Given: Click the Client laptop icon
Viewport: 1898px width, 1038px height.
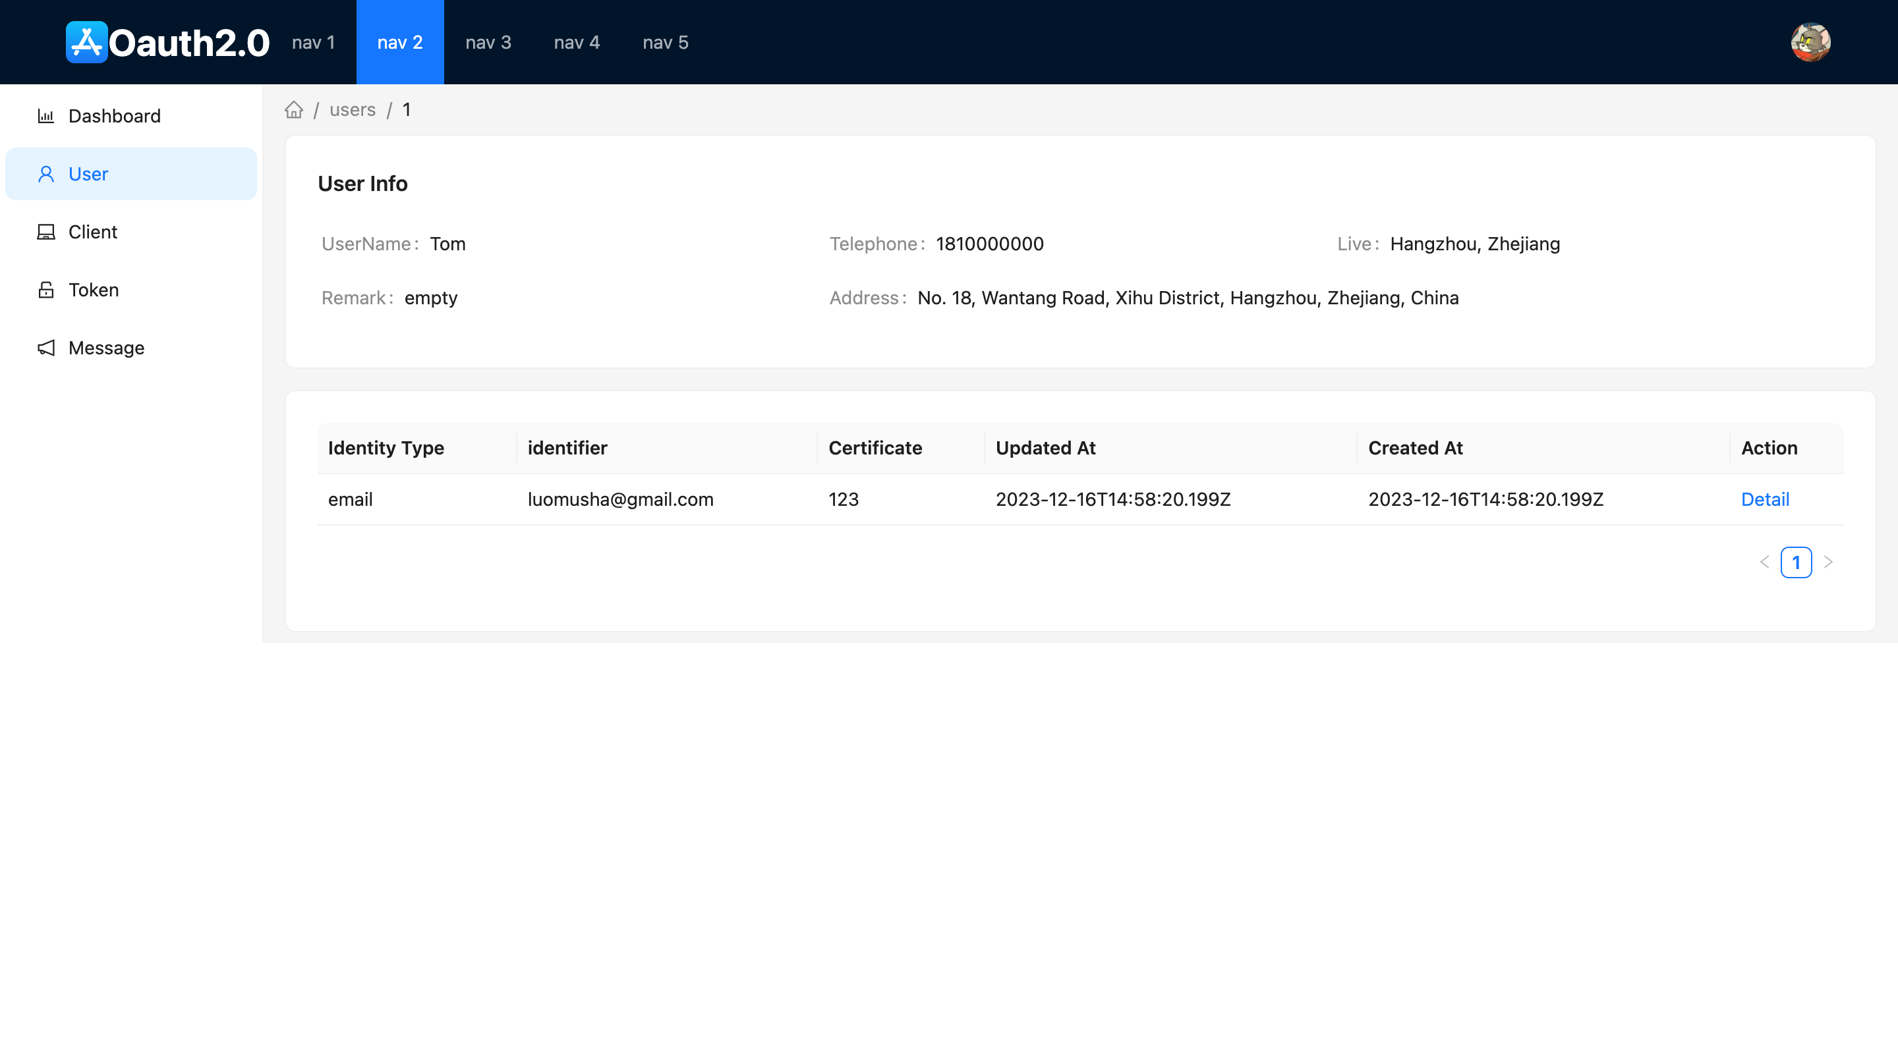Looking at the screenshot, I should coord(45,232).
